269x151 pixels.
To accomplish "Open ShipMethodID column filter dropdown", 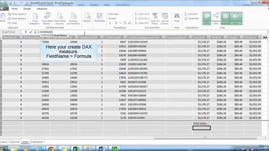I will [x=102, y=37].
